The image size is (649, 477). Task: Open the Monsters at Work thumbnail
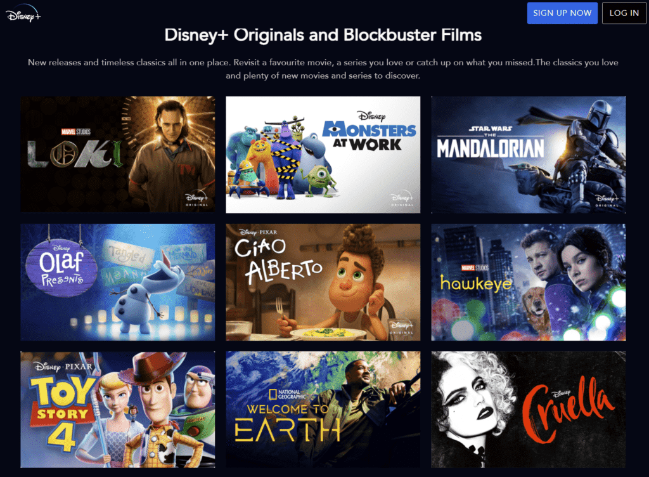pos(323,155)
